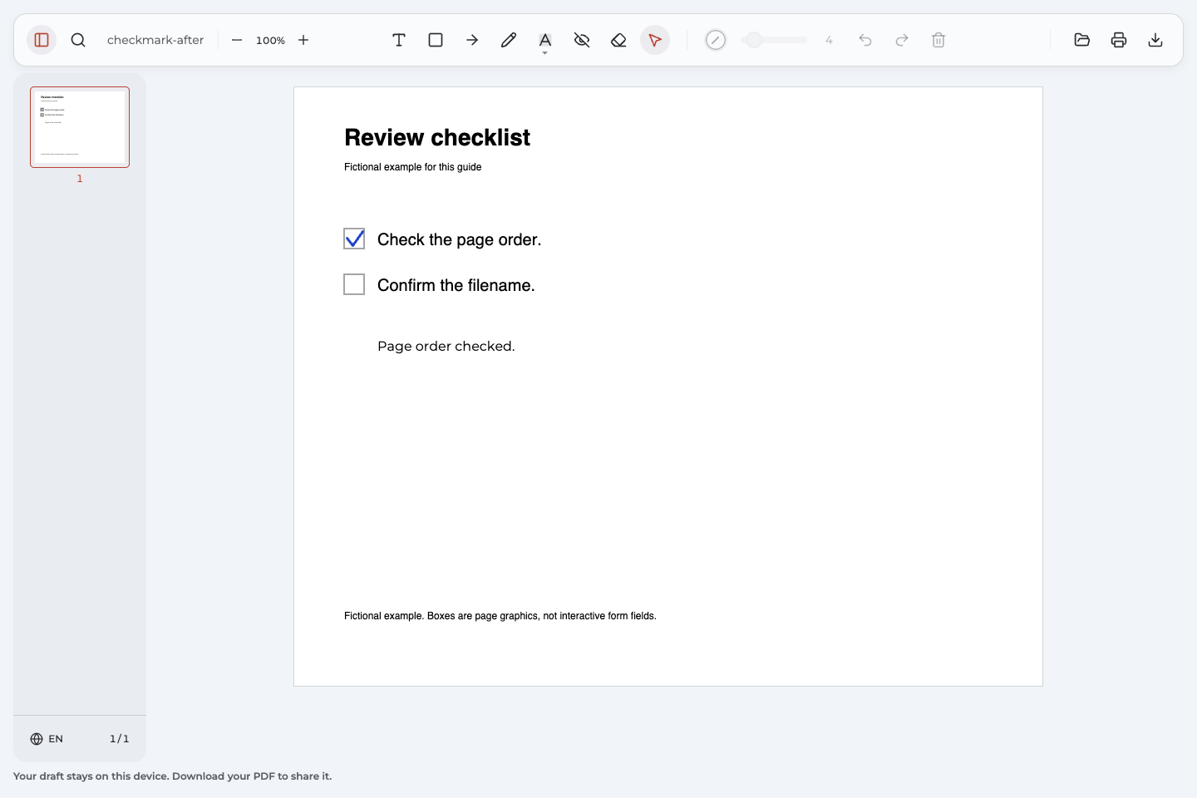The width and height of the screenshot is (1197, 798).
Task: Select the Text tool
Action: pyautogui.click(x=399, y=40)
